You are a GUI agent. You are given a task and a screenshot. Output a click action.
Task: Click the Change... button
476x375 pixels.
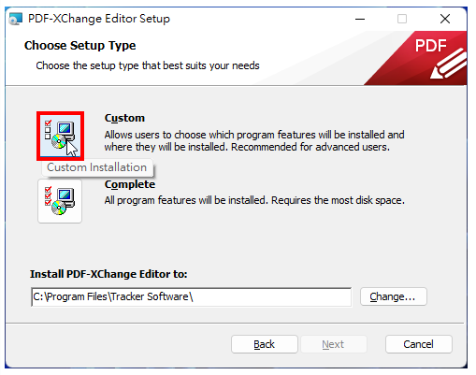394,296
